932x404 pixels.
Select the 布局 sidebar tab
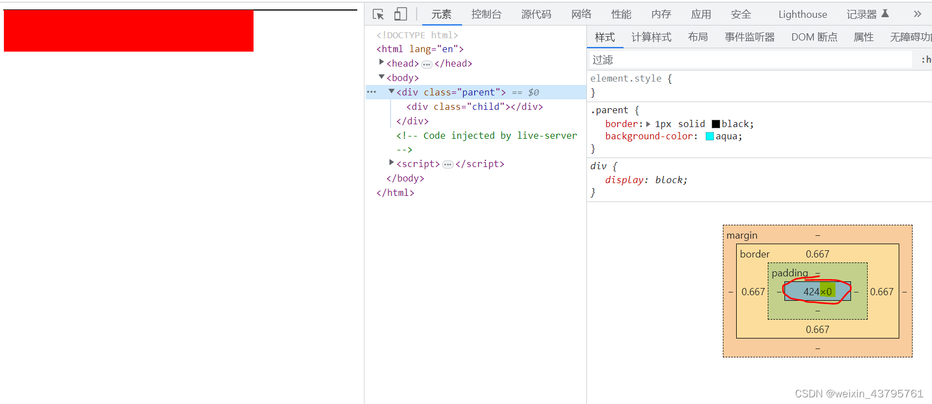coord(698,37)
